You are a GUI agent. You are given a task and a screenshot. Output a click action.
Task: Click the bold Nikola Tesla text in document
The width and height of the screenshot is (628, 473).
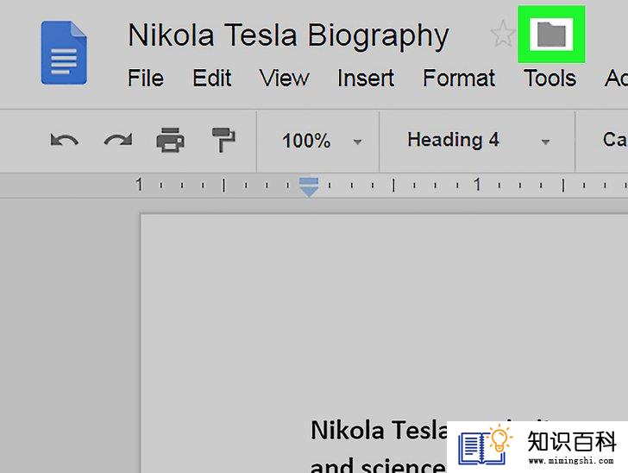(379, 430)
